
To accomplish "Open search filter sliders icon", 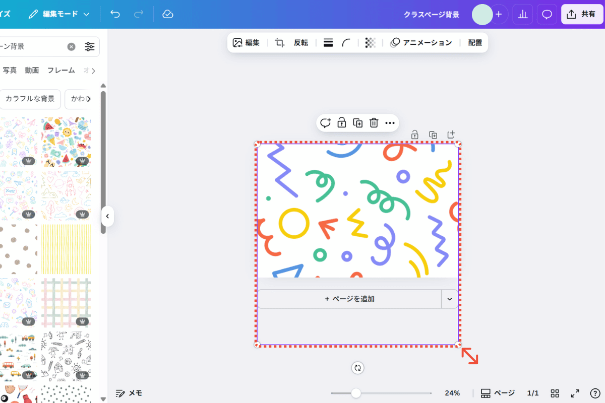I will [x=90, y=46].
